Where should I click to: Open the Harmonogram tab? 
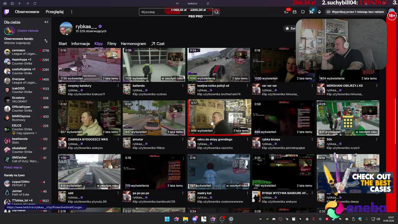pos(133,44)
